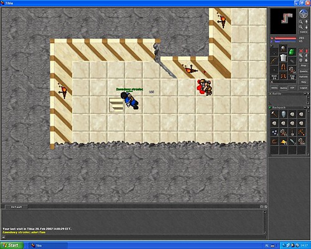Click the Stop button
The image size is (311, 249).
(x=304, y=65)
